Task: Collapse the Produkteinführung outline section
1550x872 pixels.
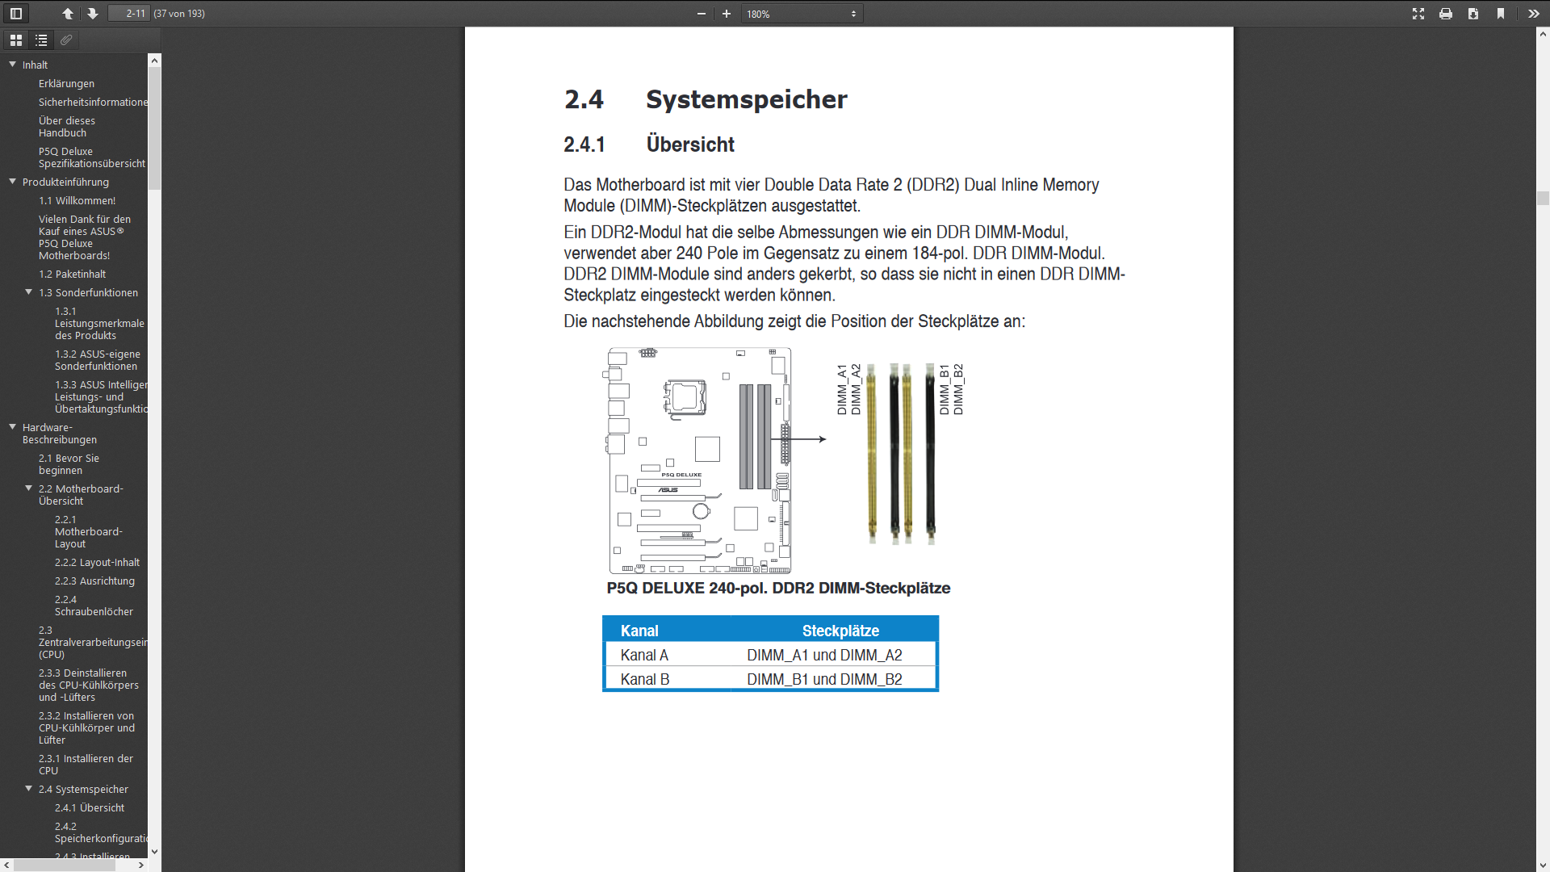Action: [x=12, y=182]
